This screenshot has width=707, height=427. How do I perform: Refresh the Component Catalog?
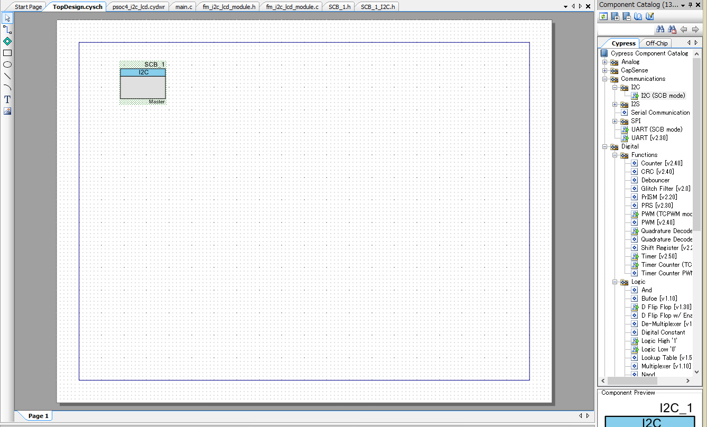[603, 16]
